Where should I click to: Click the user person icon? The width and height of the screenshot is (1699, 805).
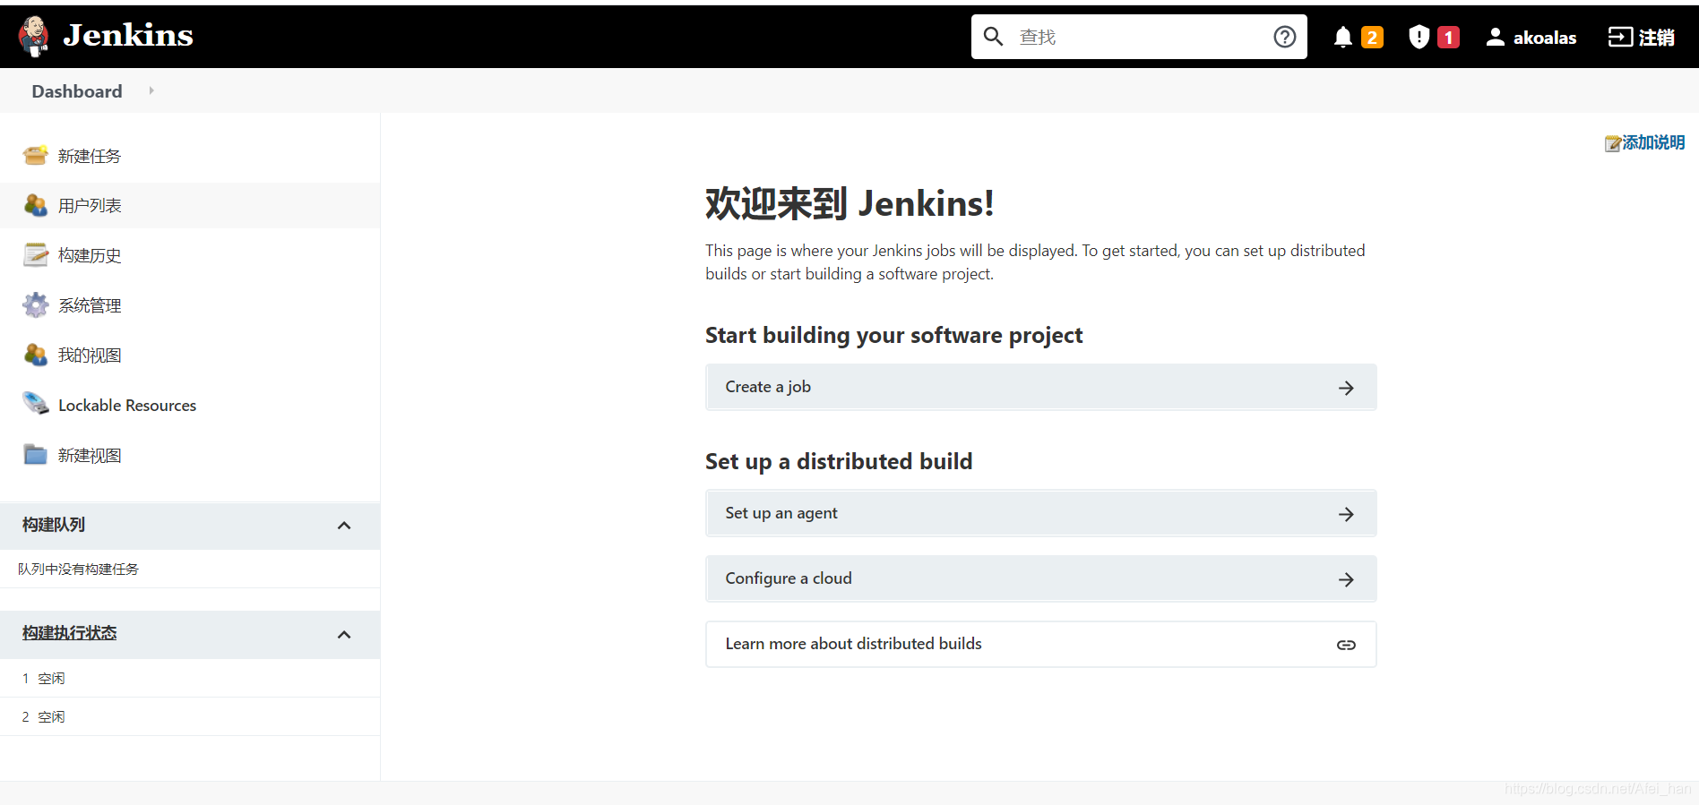1495,37
